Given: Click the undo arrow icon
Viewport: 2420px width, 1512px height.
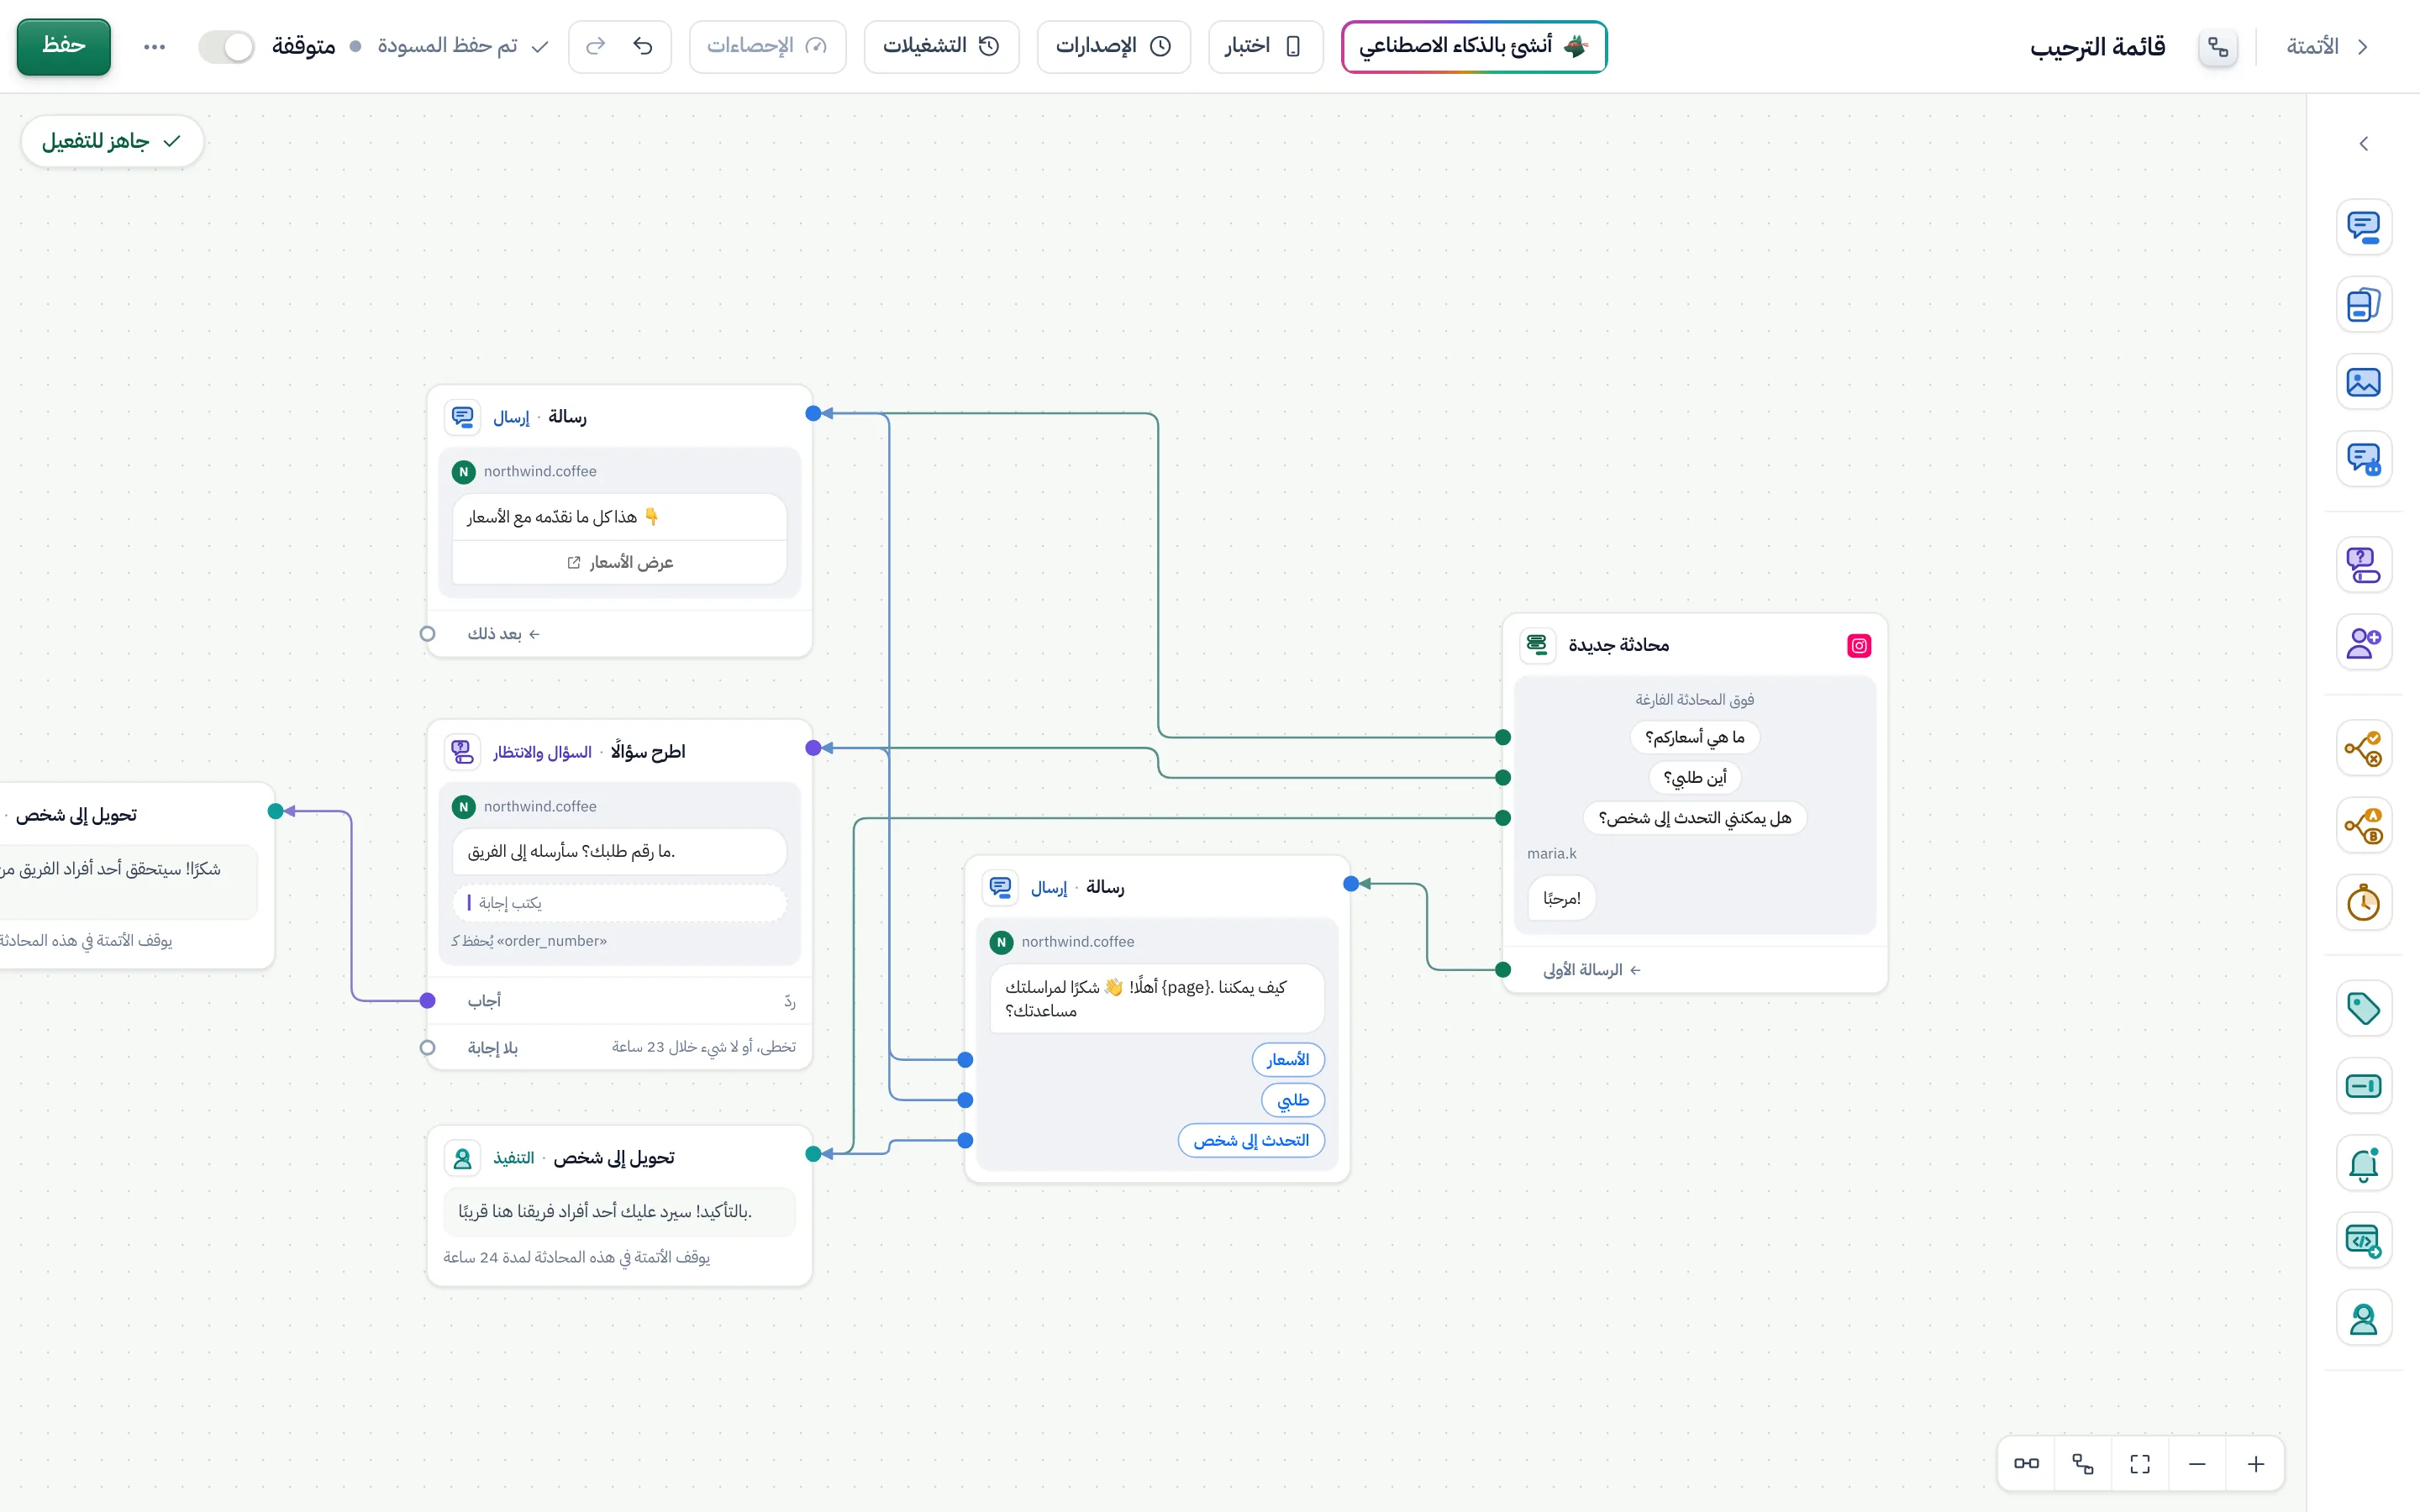Looking at the screenshot, I should [x=643, y=46].
